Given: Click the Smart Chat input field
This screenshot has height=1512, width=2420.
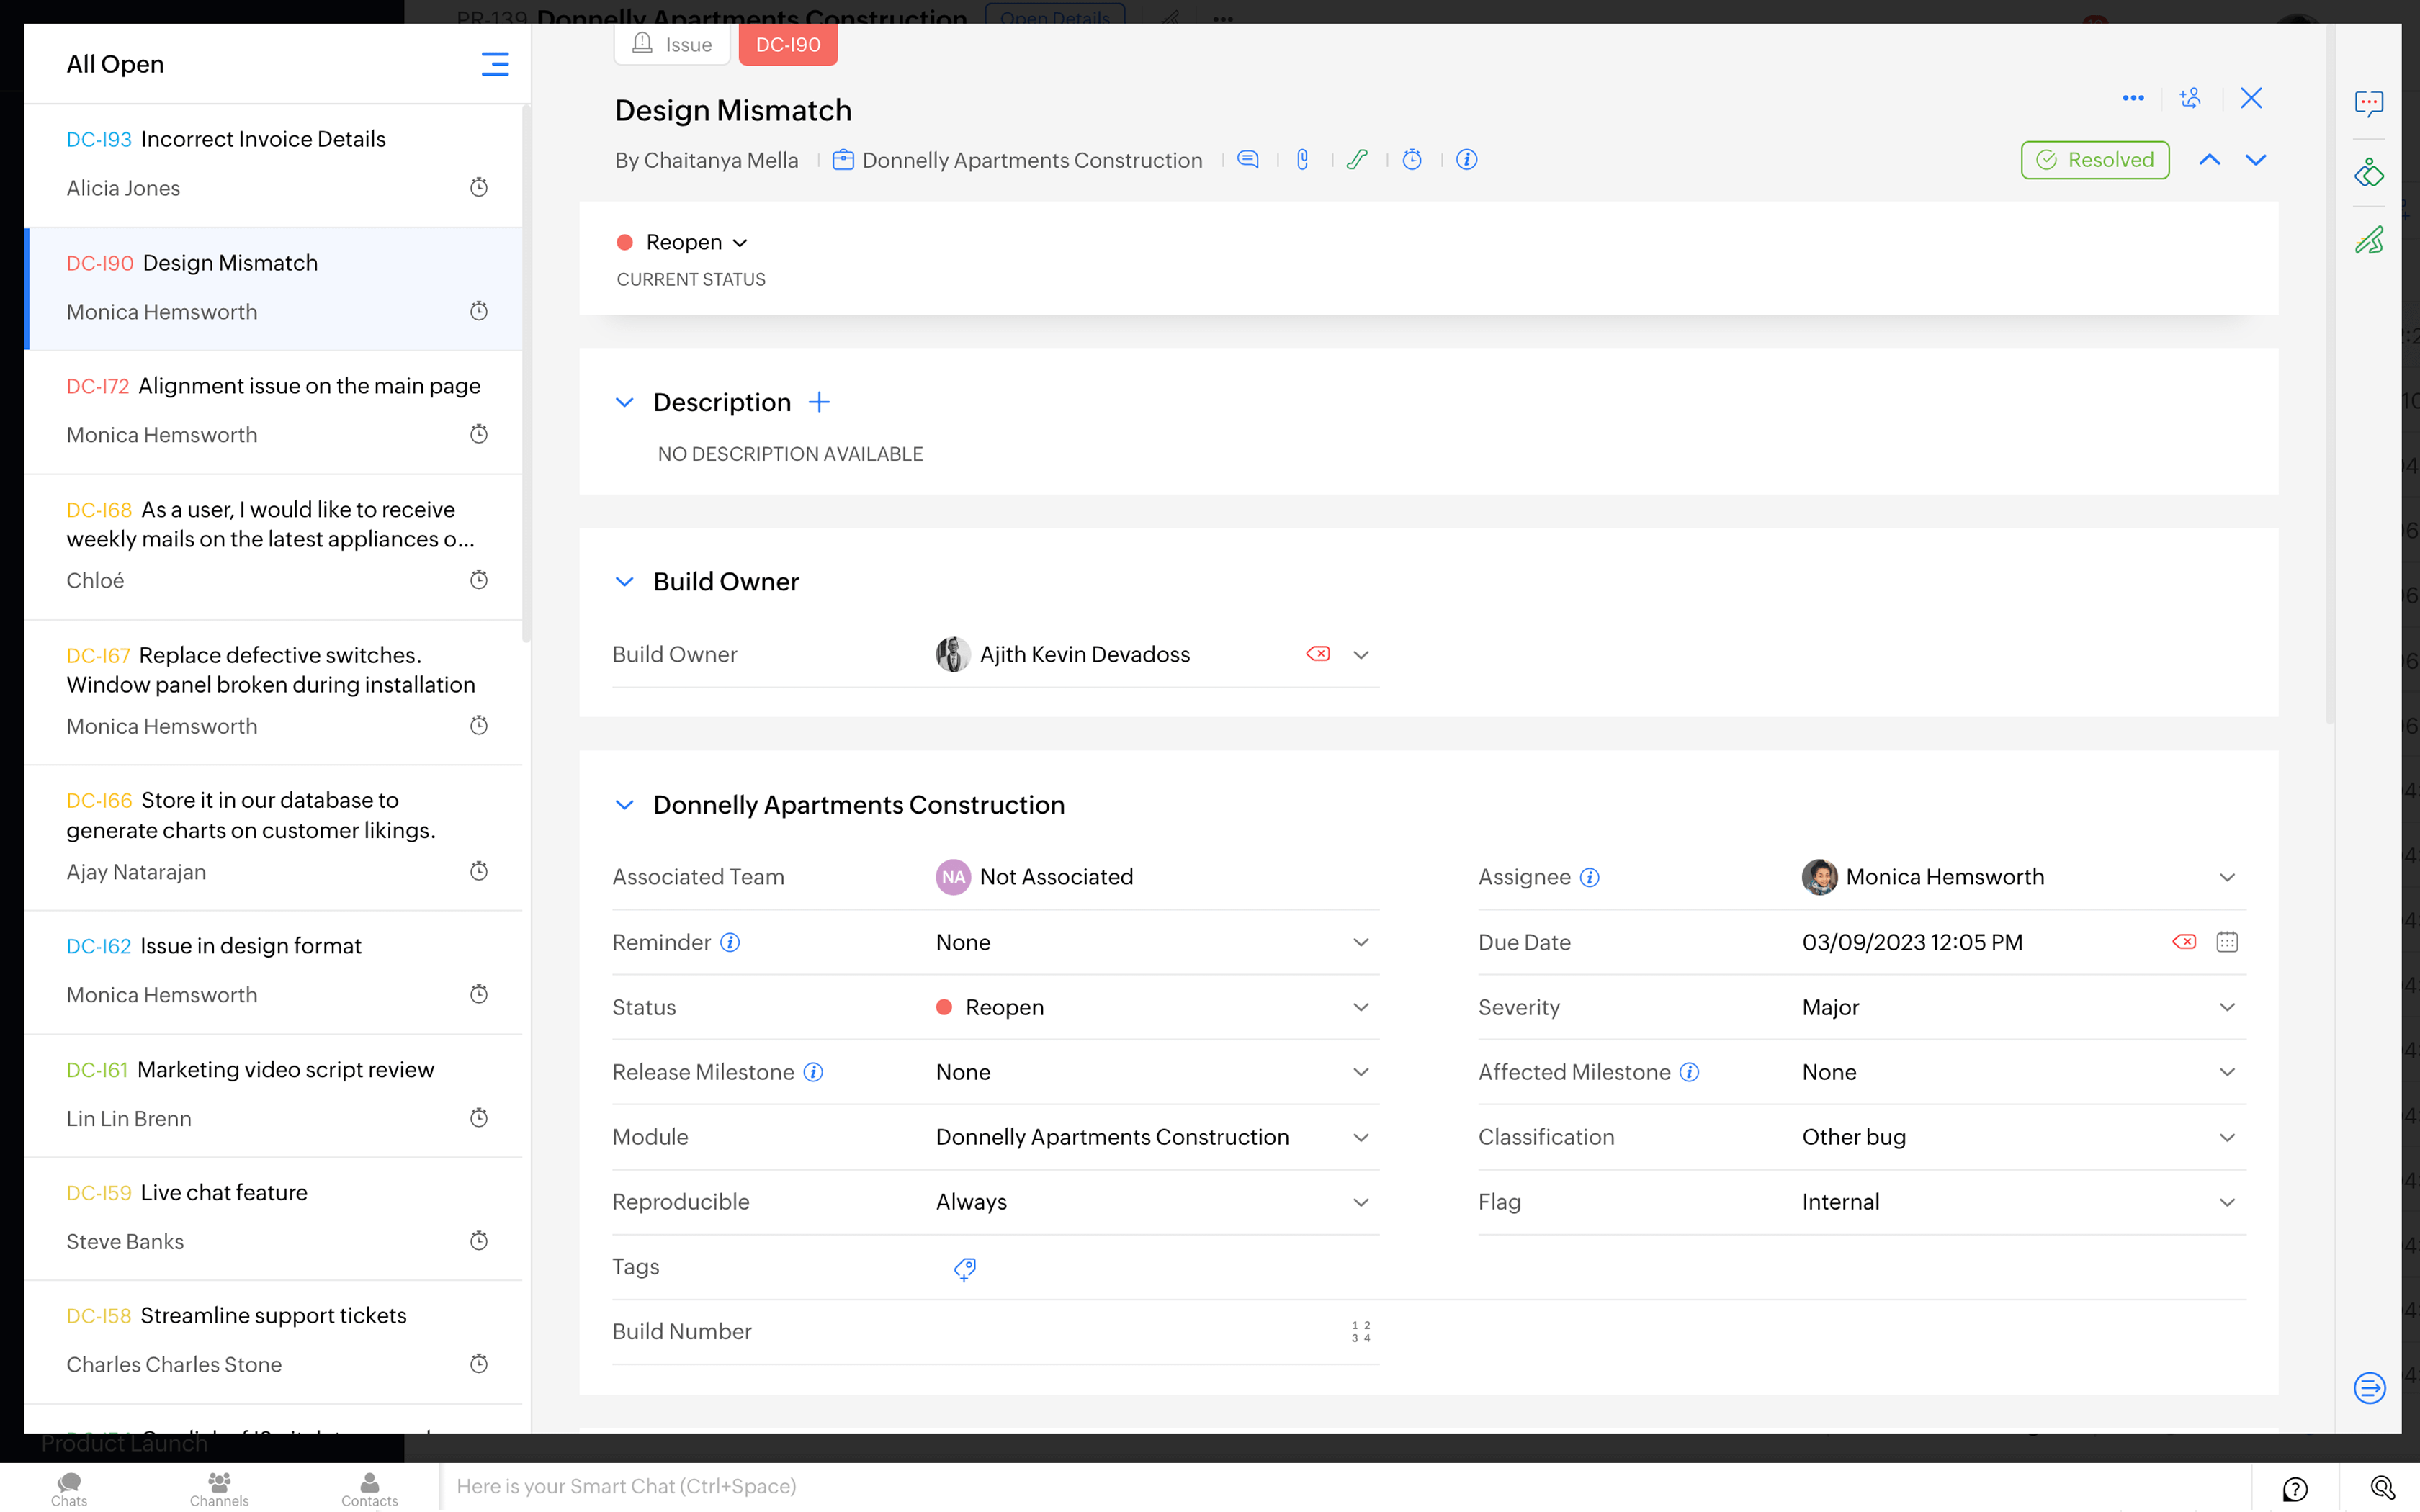Looking at the screenshot, I should pos(1340,1486).
